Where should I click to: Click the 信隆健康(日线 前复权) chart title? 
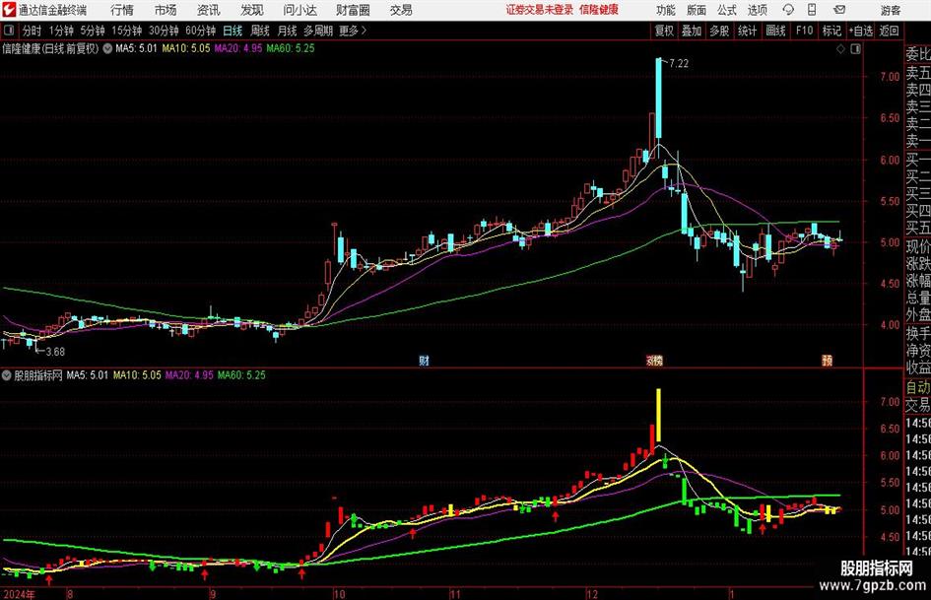click(50, 48)
